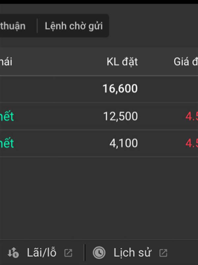Select the 4,100 quantity order row
Viewport: 198px width, 265px height.
pos(123,143)
